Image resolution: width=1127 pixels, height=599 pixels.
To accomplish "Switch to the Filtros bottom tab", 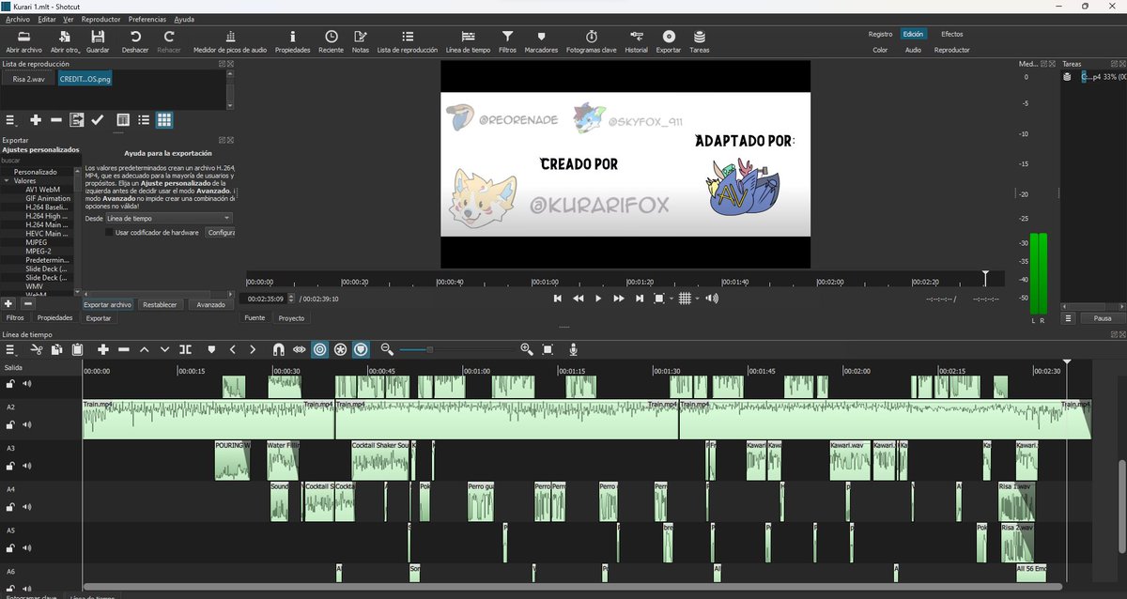I will pyautogui.click(x=15, y=318).
